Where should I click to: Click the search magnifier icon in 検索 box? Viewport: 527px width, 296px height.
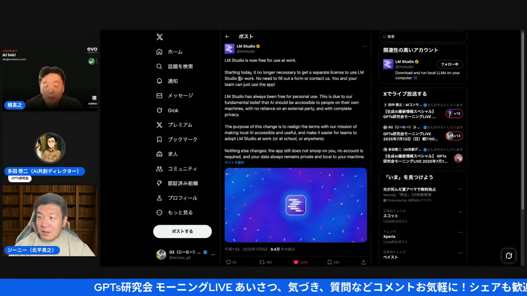(384, 36)
